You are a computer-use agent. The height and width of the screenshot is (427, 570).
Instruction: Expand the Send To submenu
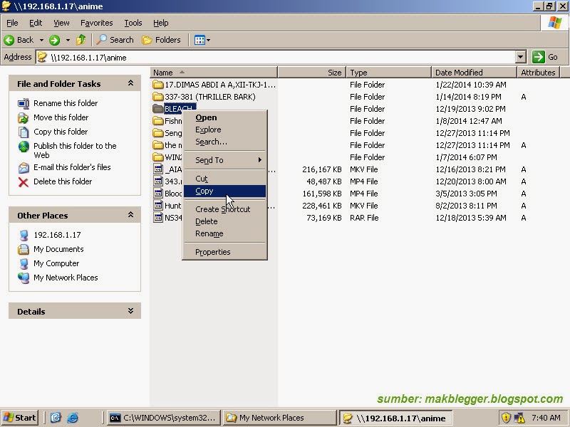pos(224,160)
